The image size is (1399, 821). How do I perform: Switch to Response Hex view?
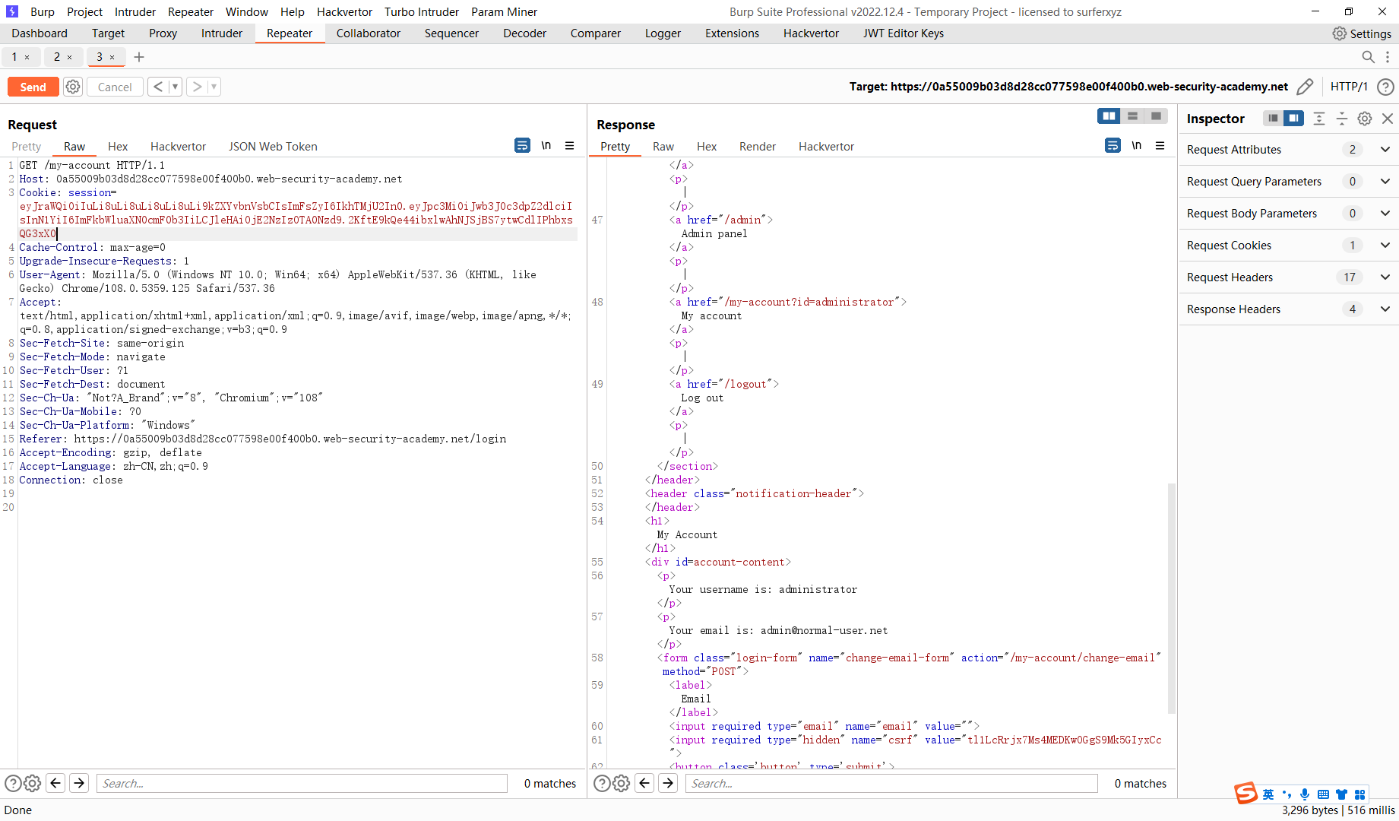click(x=707, y=147)
